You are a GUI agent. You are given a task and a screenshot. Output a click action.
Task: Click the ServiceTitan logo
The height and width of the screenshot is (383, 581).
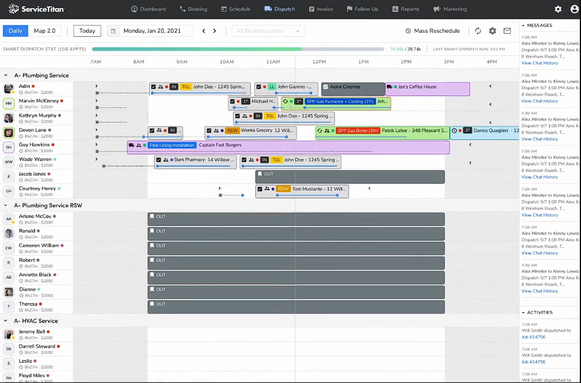click(x=36, y=9)
